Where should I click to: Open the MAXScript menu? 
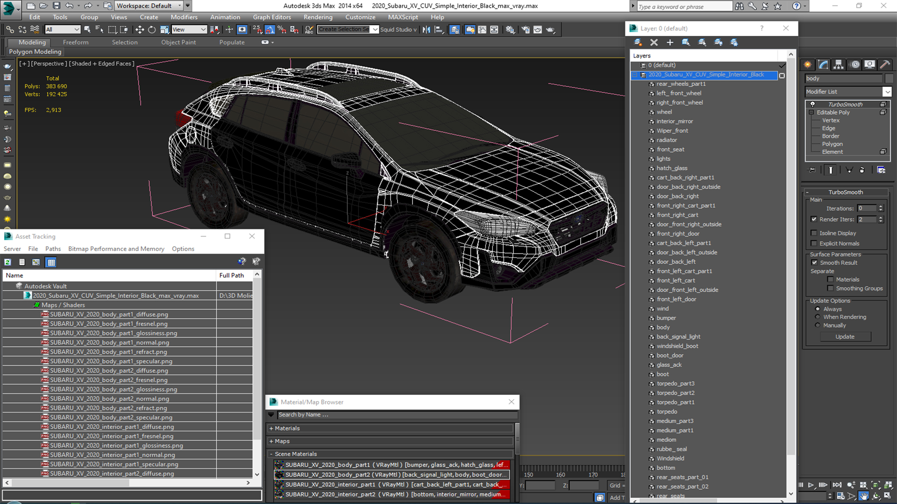click(403, 17)
